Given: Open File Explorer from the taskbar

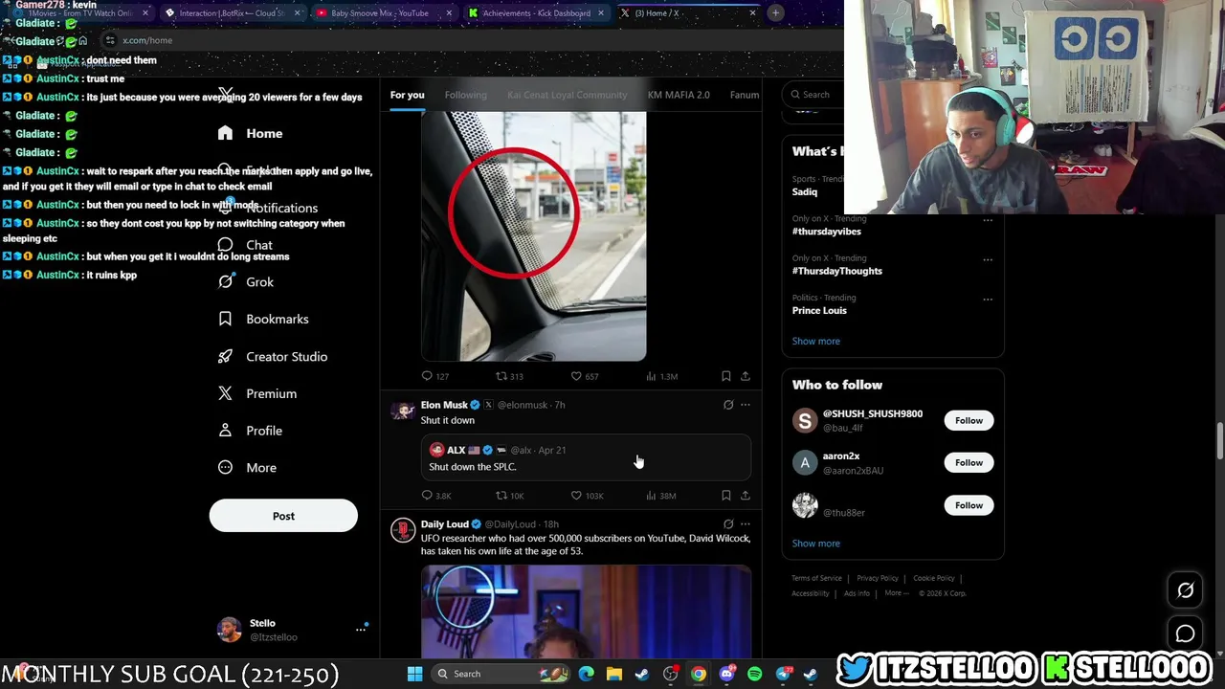Looking at the screenshot, I should tap(614, 674).
